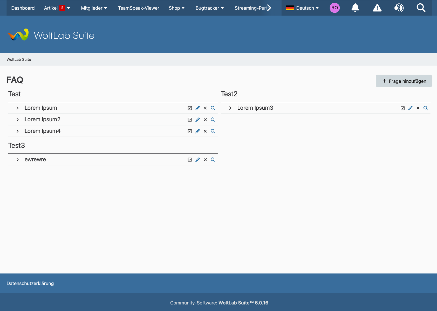Open the Deutsch language dropdown
Screen dimensions: 437x311
pos(302,8)
